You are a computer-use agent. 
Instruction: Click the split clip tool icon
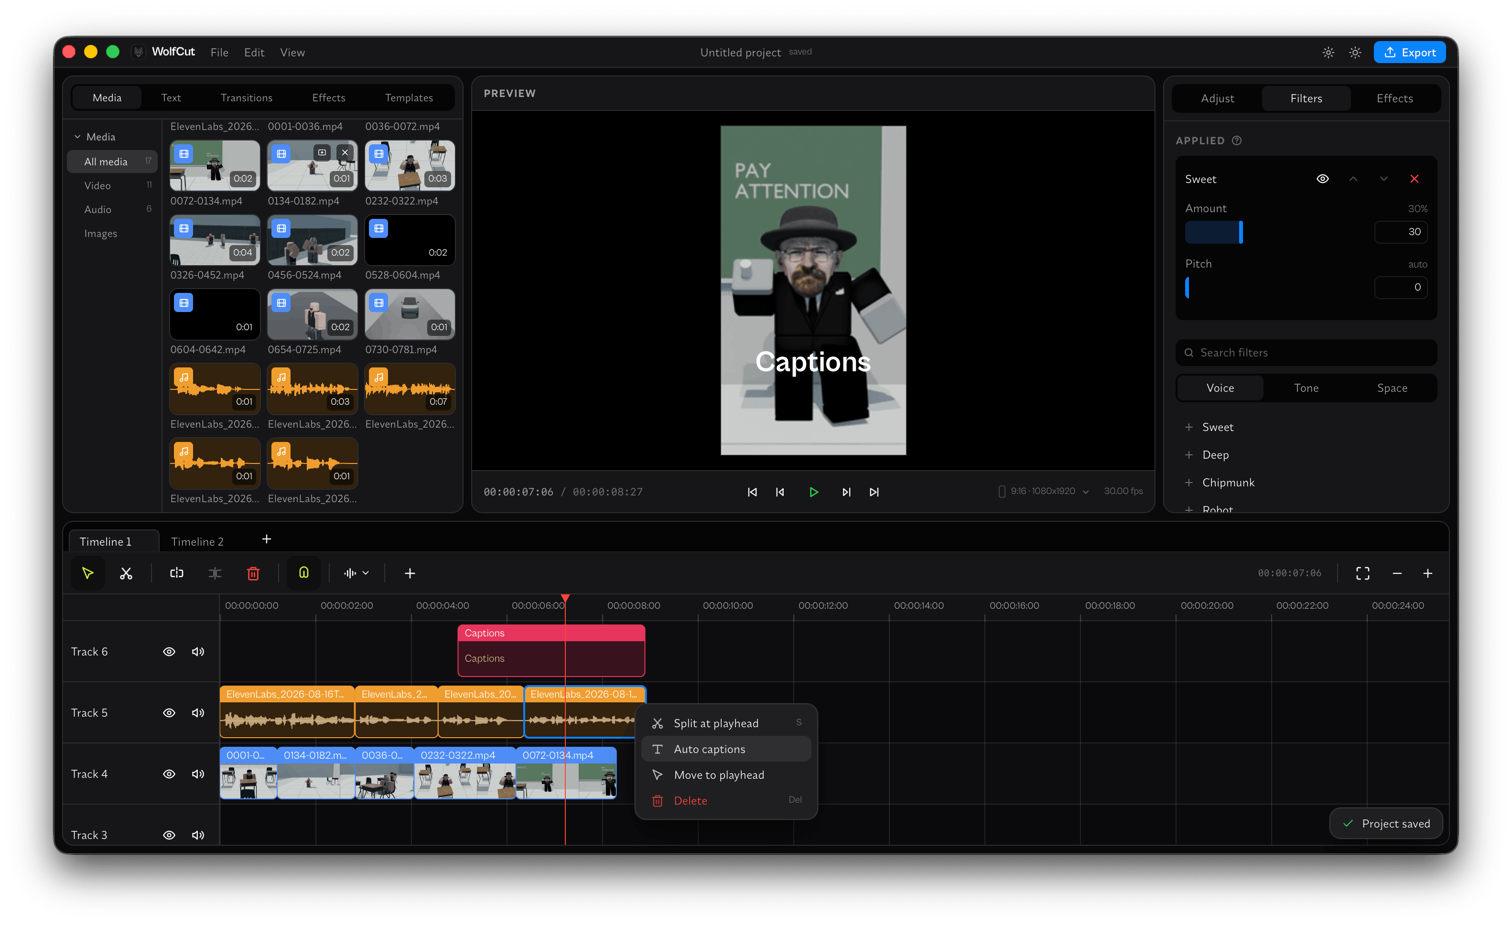(x=177, y=573)
